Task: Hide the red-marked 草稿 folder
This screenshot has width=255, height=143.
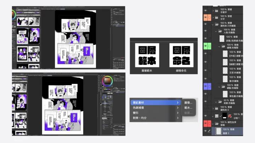Action: tap(205, 123)
